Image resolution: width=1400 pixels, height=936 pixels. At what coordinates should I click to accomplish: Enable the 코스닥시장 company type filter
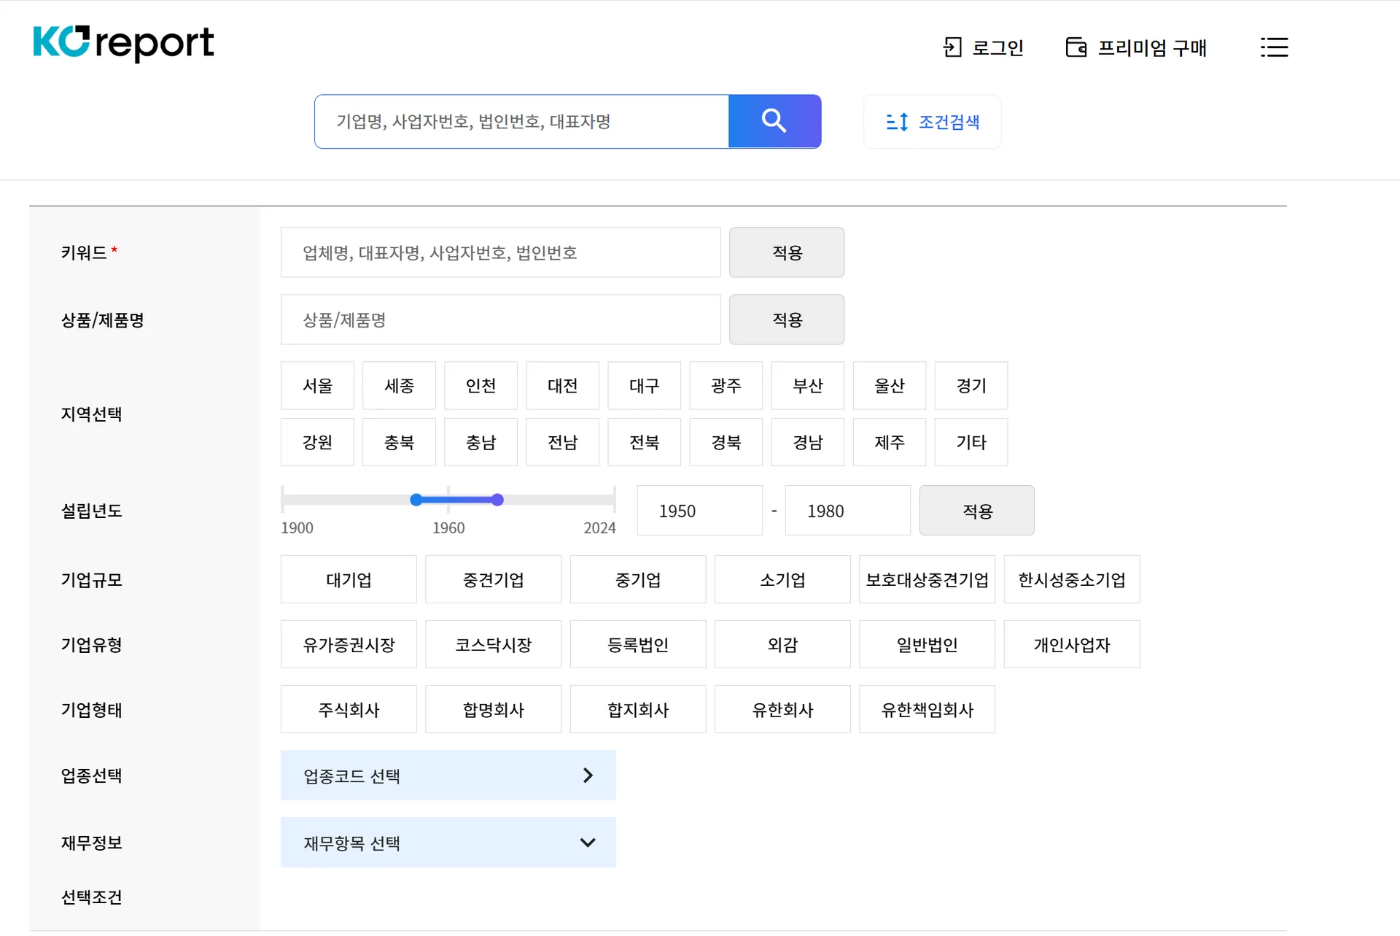click(x=493, y=644)
